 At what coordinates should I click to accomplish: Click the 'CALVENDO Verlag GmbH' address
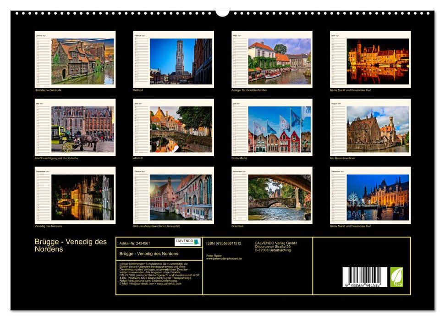pyautogui.click(x=275, y=247)
